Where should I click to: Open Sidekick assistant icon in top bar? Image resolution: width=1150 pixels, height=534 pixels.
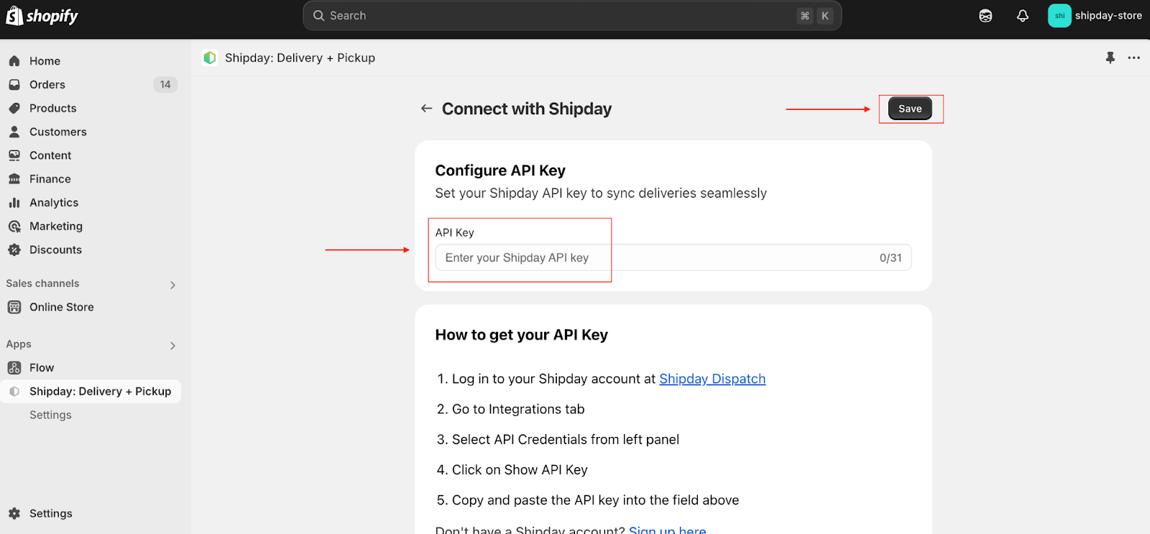coord(985,16)
